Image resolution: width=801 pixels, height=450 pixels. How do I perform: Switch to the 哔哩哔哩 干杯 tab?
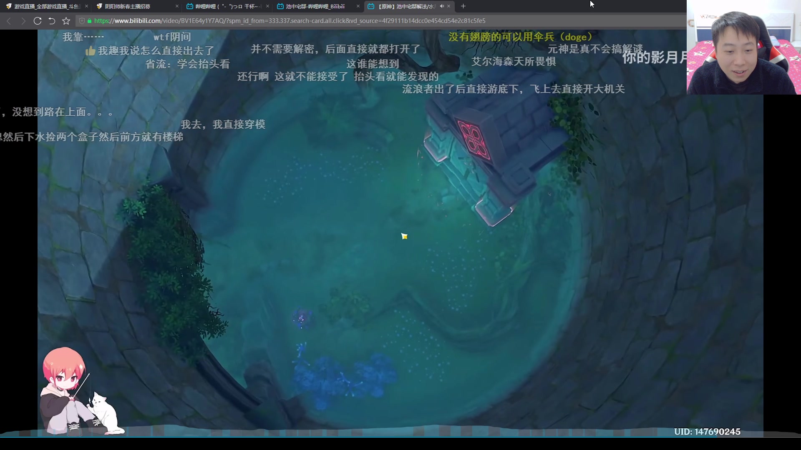click(225, 6)
